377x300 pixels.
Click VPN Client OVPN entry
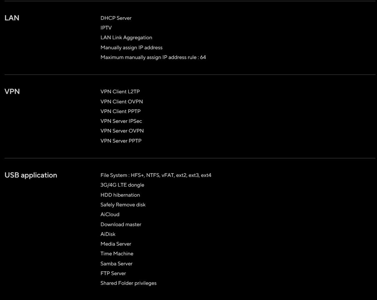coord(121,102)
